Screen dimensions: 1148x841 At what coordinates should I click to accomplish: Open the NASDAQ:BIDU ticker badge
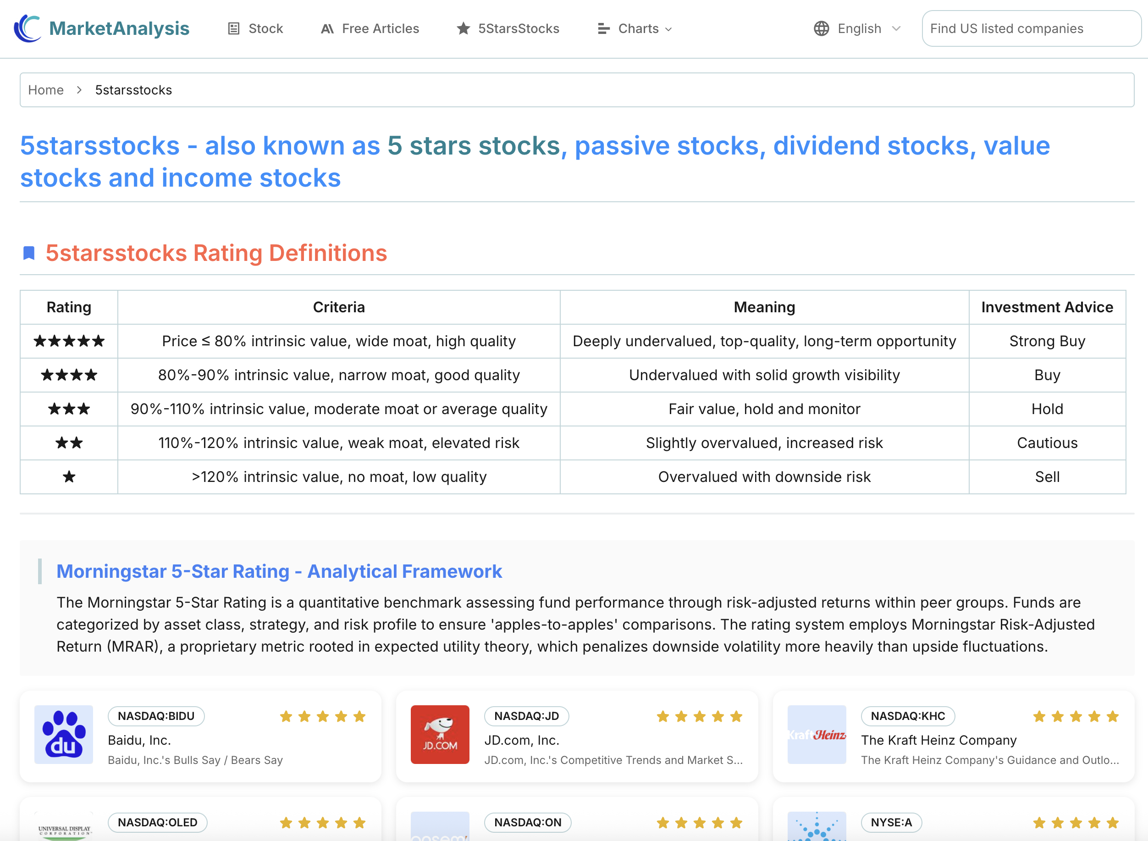(x=156, y=716)
